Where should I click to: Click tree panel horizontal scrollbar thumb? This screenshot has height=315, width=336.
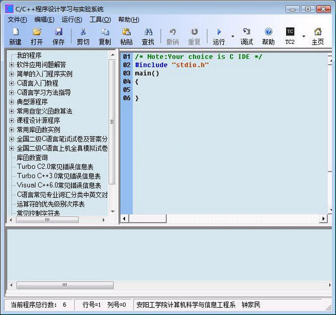click(47, 220)
